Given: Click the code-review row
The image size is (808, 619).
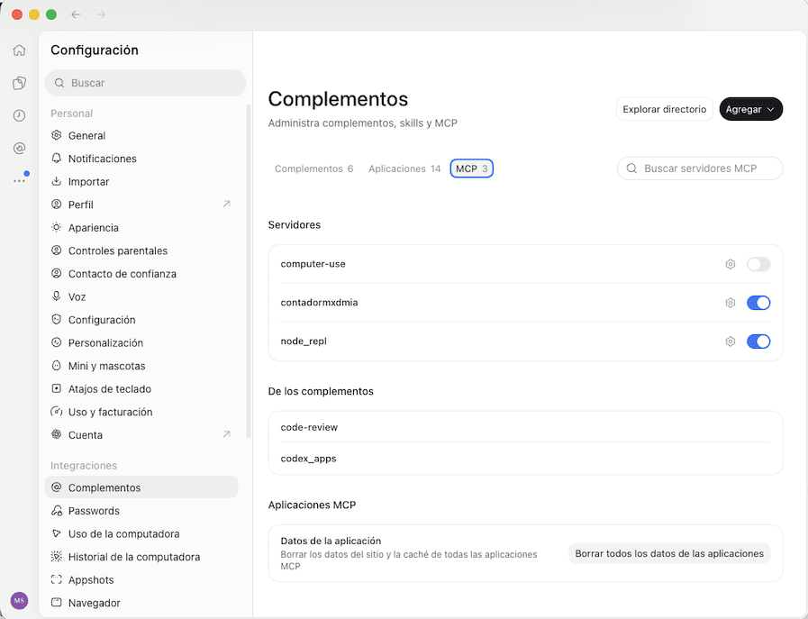Looking at the screenshot, I should [525, 427].
